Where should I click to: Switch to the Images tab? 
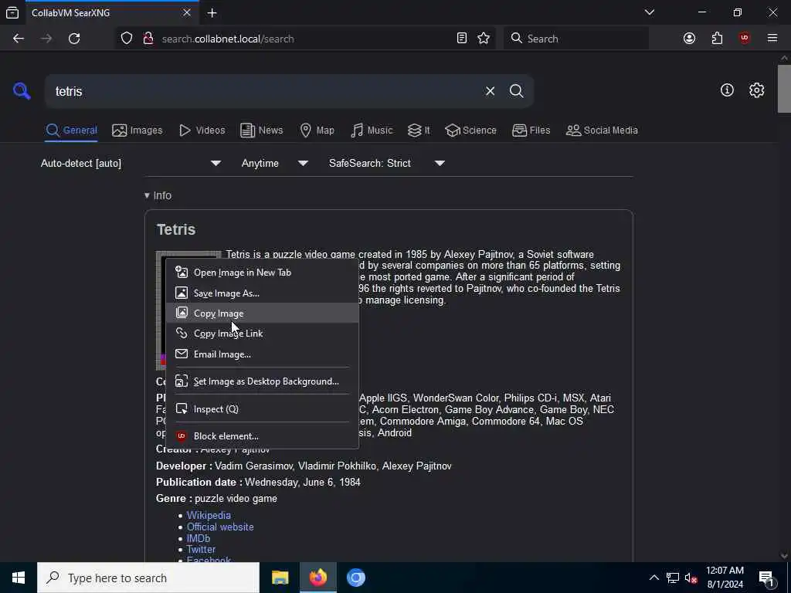pos(137,130)
